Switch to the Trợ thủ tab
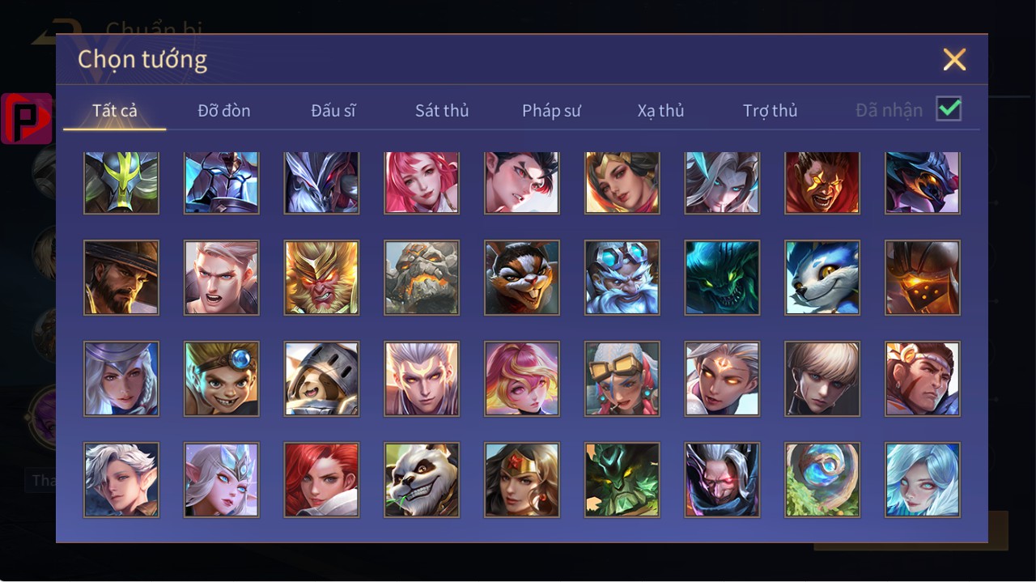 [770, 111]
